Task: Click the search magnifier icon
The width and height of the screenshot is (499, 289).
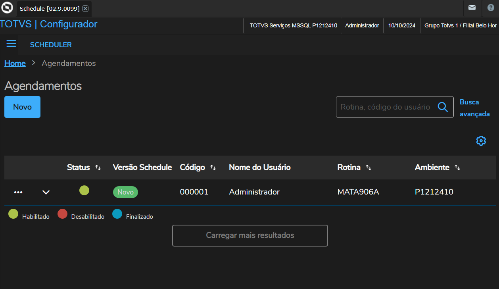Action: [x=443, y=107]
